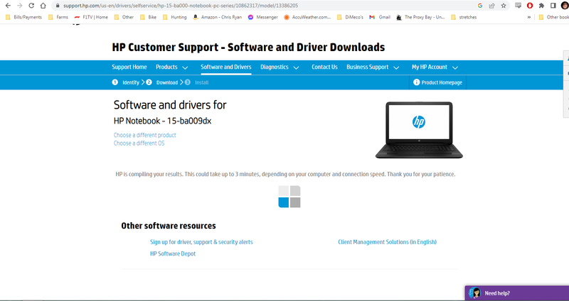569x301 pixels.
Task: View site security lock icon
Action: pyautogui.click(x=58, y=6)
